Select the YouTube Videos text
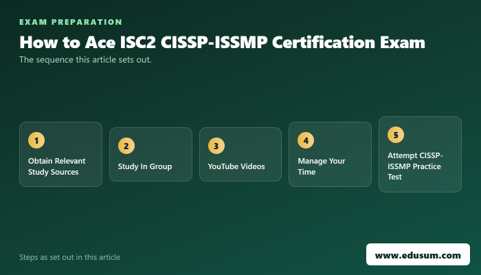 point(236,166)
